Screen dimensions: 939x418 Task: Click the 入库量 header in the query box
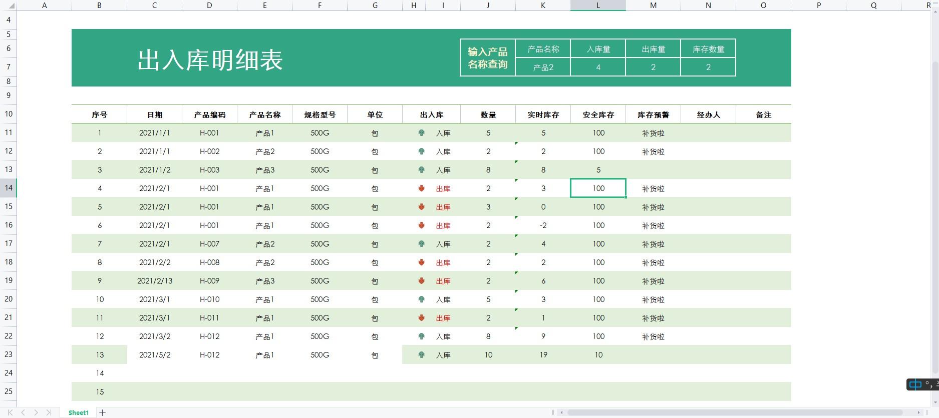click(598, 49)
